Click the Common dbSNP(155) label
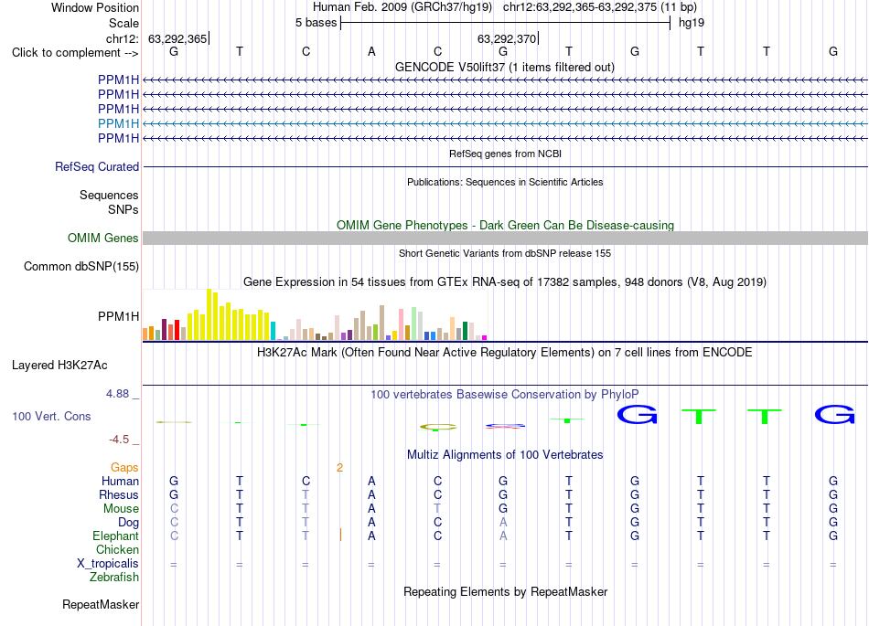 click(80, 266)
